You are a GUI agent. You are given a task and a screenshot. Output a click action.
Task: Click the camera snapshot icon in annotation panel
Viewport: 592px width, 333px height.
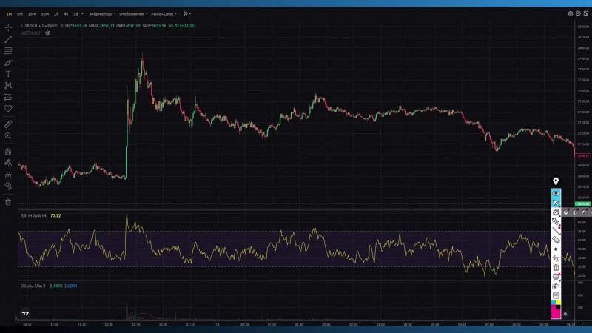click(556, 286)
